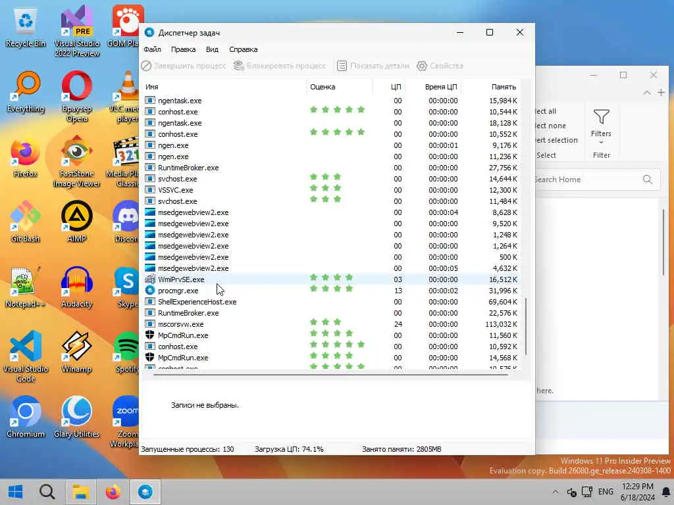This screenshot has height=505, width=674.
Task: Open Firefox from the taskbar
Action: [113, 492]
